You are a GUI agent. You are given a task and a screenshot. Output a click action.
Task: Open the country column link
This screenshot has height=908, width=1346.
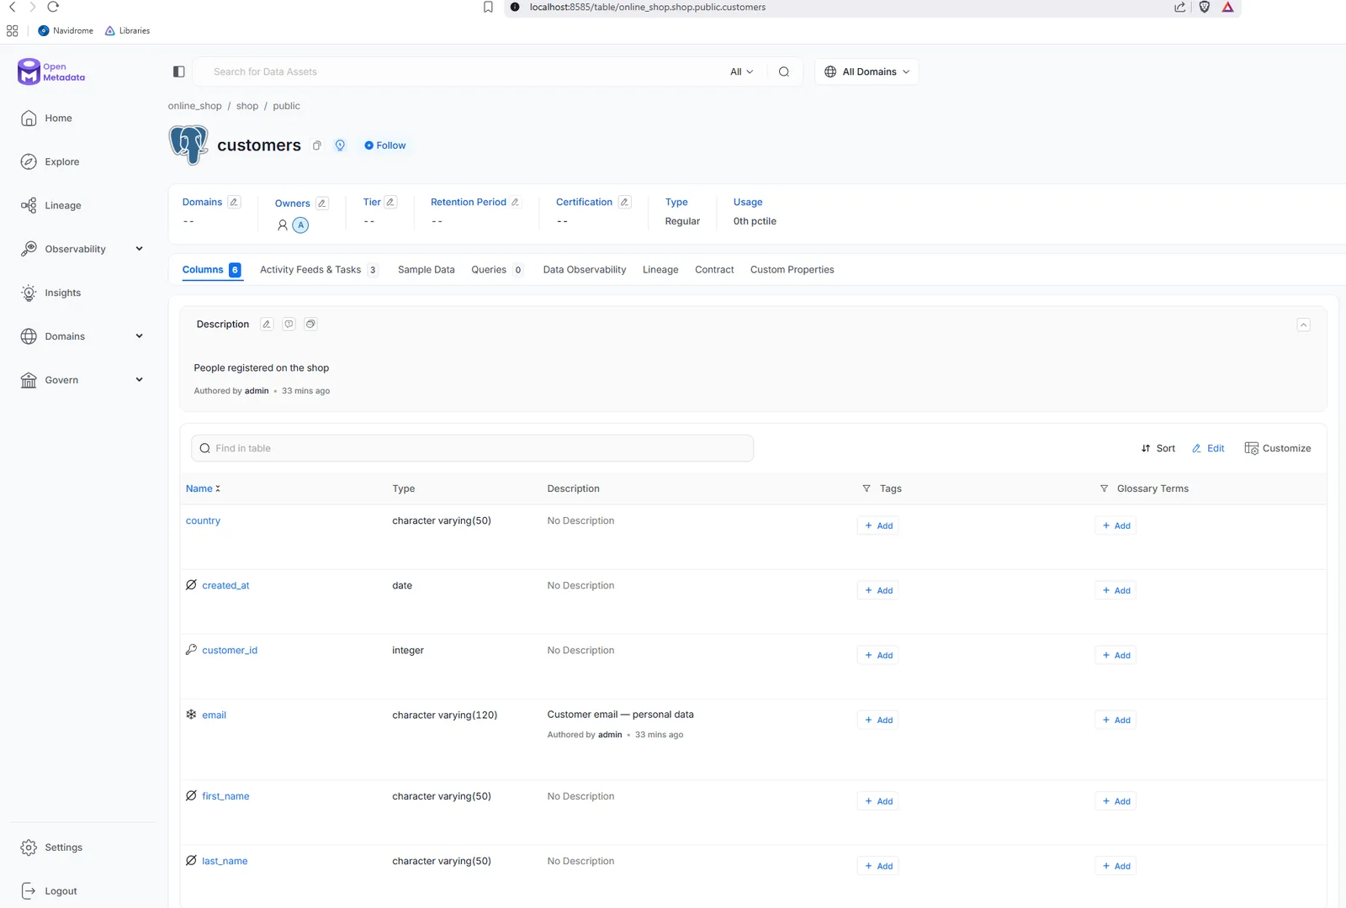[x=203, y=521]
